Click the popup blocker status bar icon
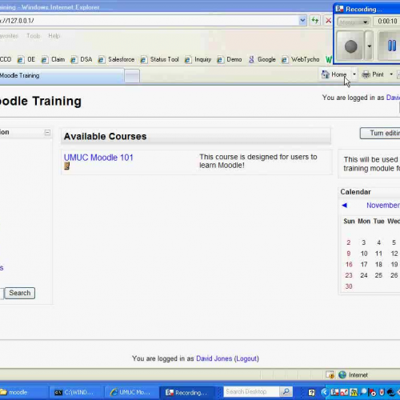The height and width of the screenshot is (400, 400). [330, 375]
